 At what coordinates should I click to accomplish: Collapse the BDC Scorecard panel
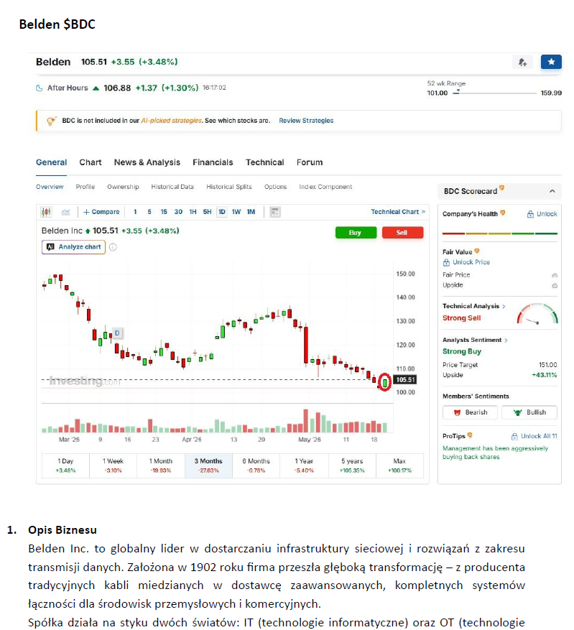(x=552, y=191)
